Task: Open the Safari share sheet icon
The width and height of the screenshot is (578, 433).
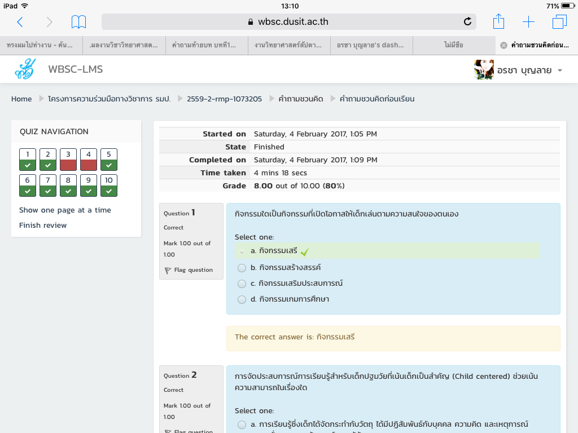Action: (x=498, y=22)
